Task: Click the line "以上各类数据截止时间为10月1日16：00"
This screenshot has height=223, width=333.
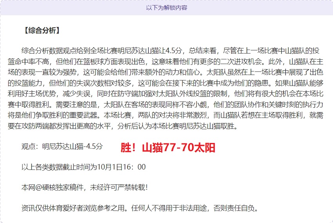Action: [84, 167]
